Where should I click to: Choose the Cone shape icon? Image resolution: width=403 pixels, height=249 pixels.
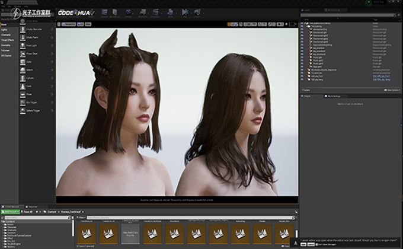click(x=23, y=86)
